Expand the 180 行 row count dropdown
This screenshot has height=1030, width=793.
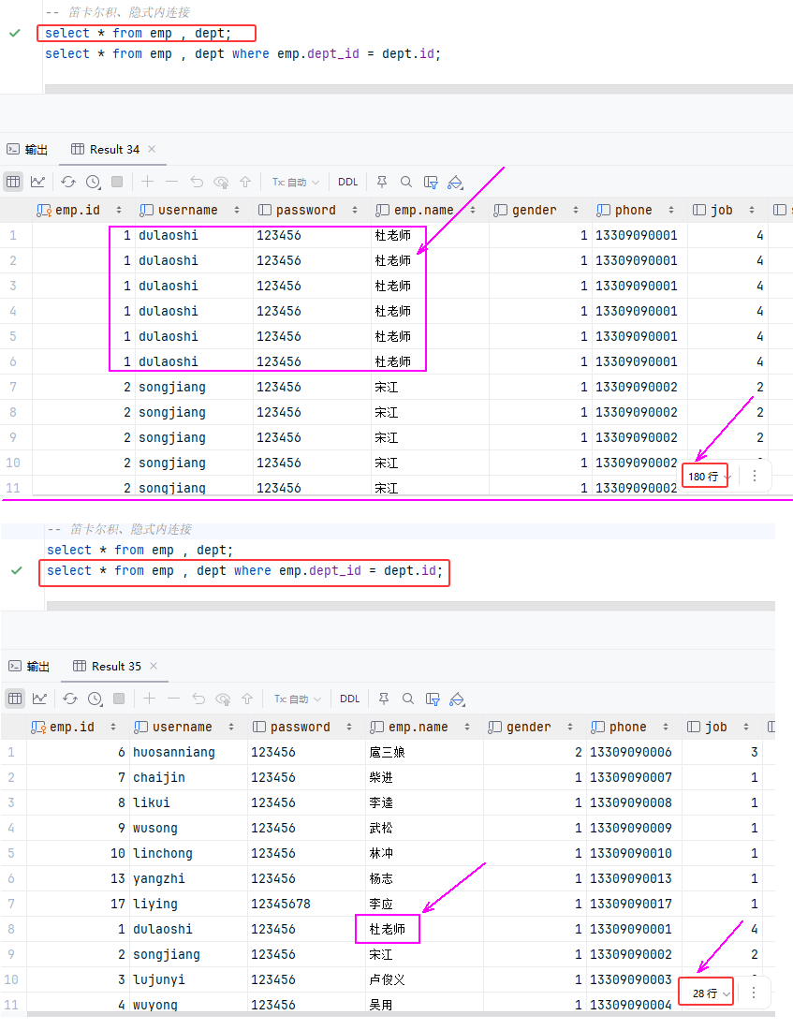pos(708,476)
